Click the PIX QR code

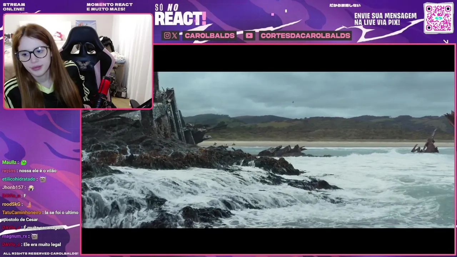(438, 18)
